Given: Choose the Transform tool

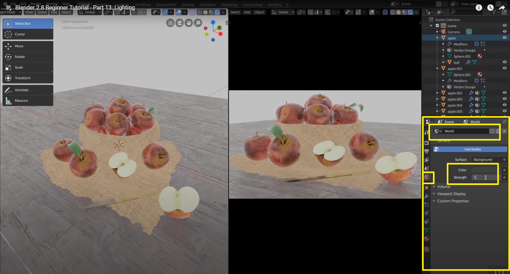Looking at the screenshot, I should (28, 78).
